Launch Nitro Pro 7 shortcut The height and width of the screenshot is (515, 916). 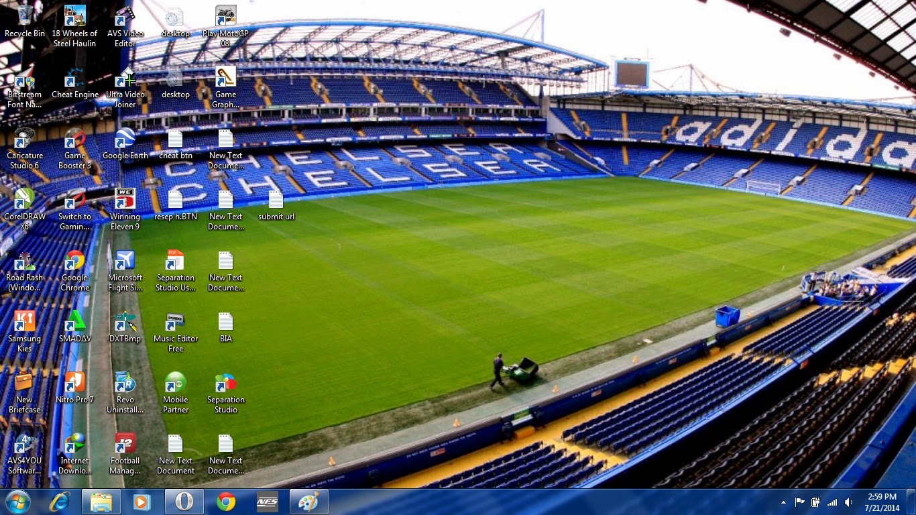[75, 388]
